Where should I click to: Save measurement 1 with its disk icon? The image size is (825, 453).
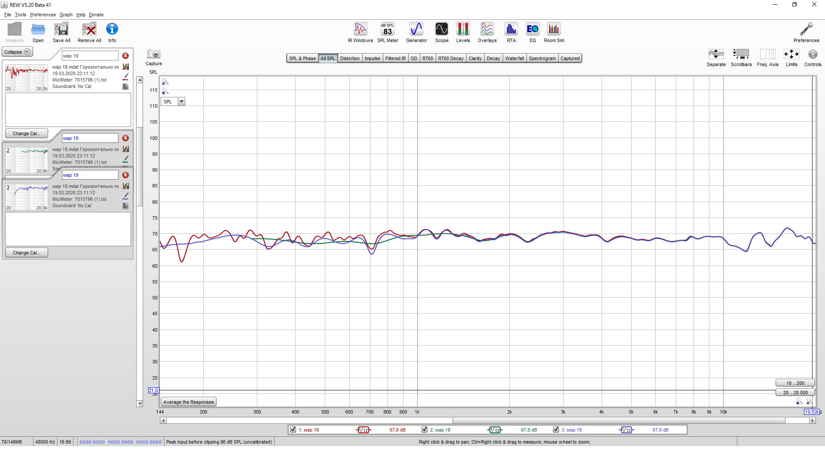[125, 67]
